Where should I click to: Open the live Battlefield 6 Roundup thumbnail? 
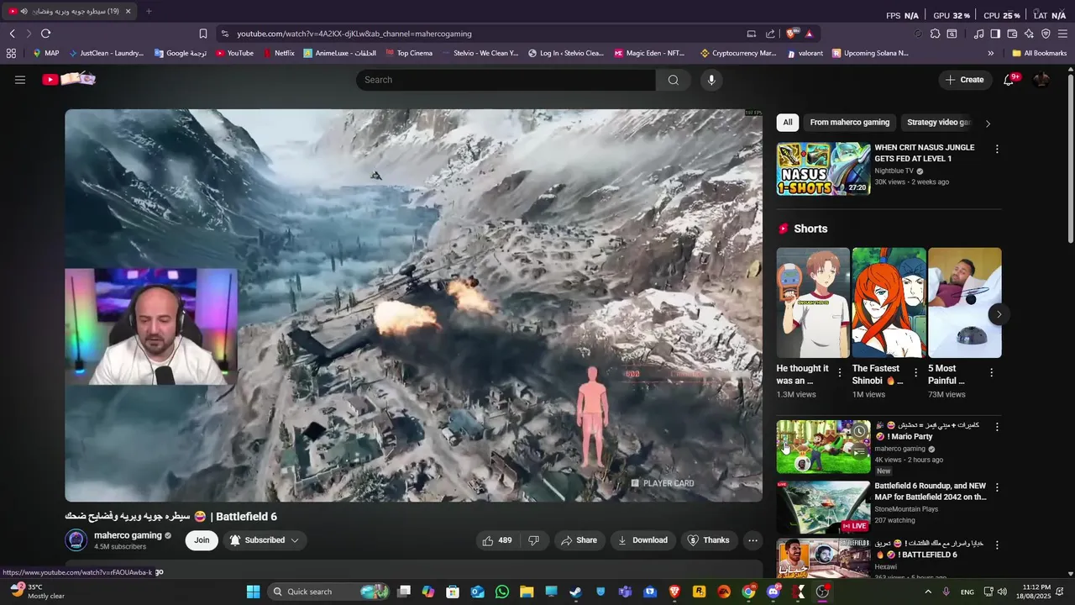(x=823, y=508)
